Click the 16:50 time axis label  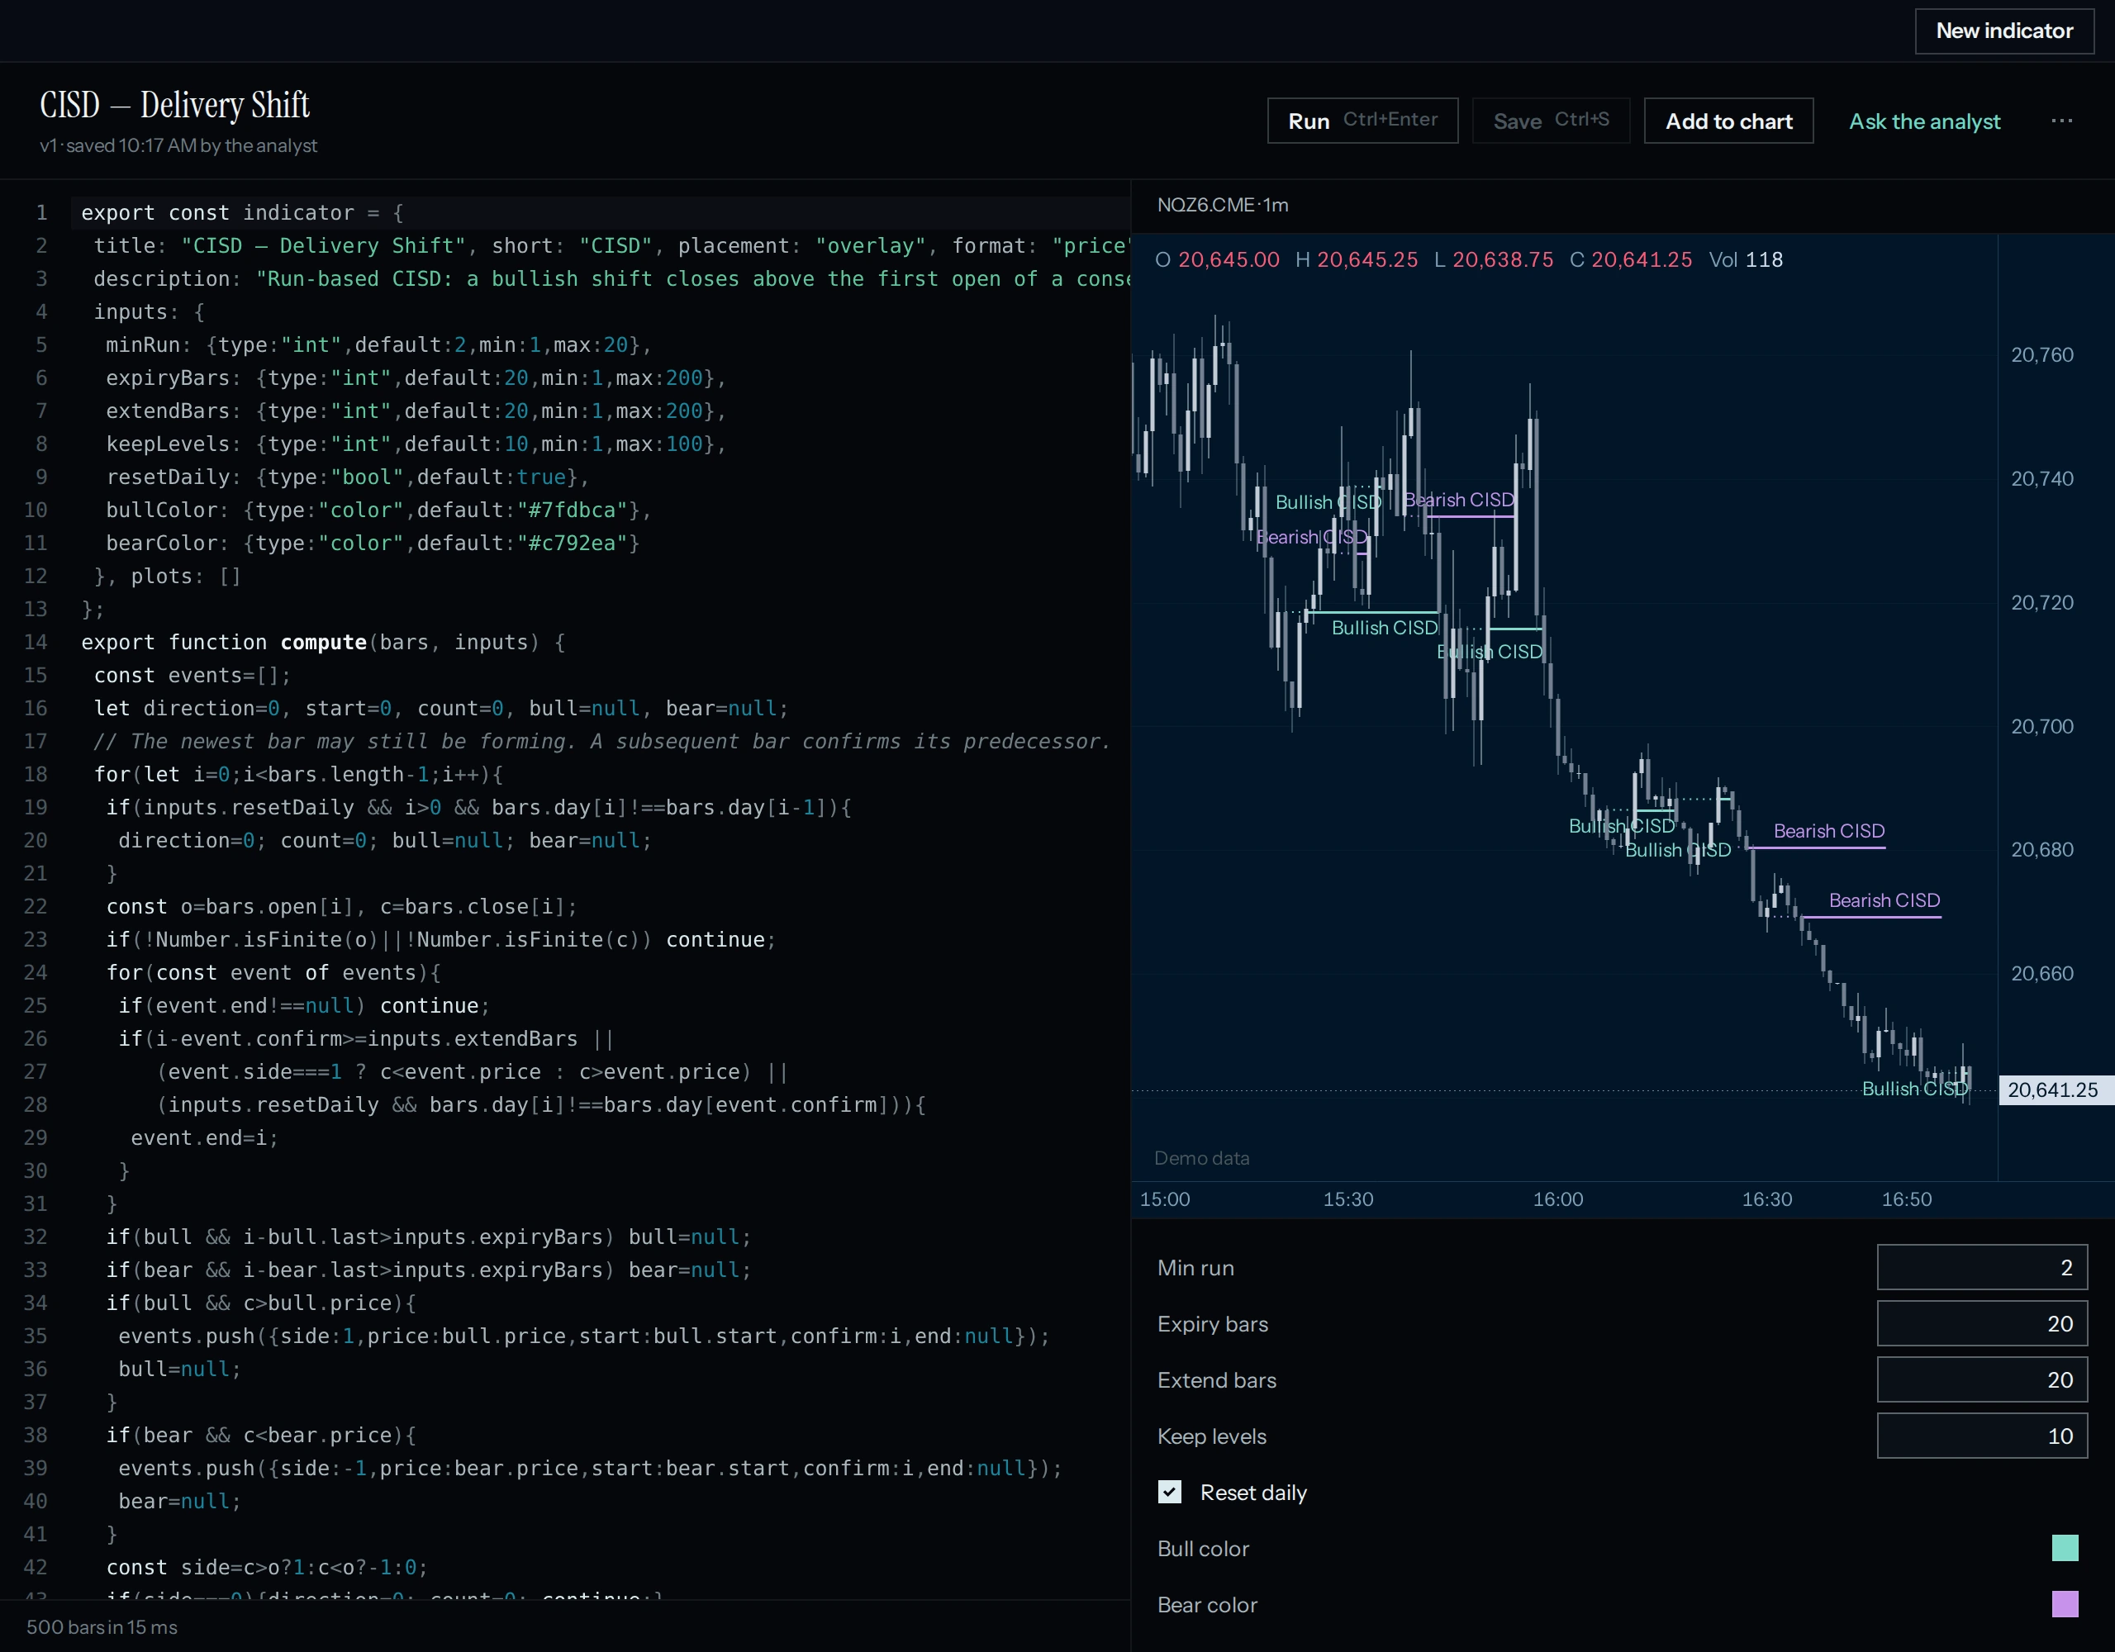[x=1906, y=1199]
